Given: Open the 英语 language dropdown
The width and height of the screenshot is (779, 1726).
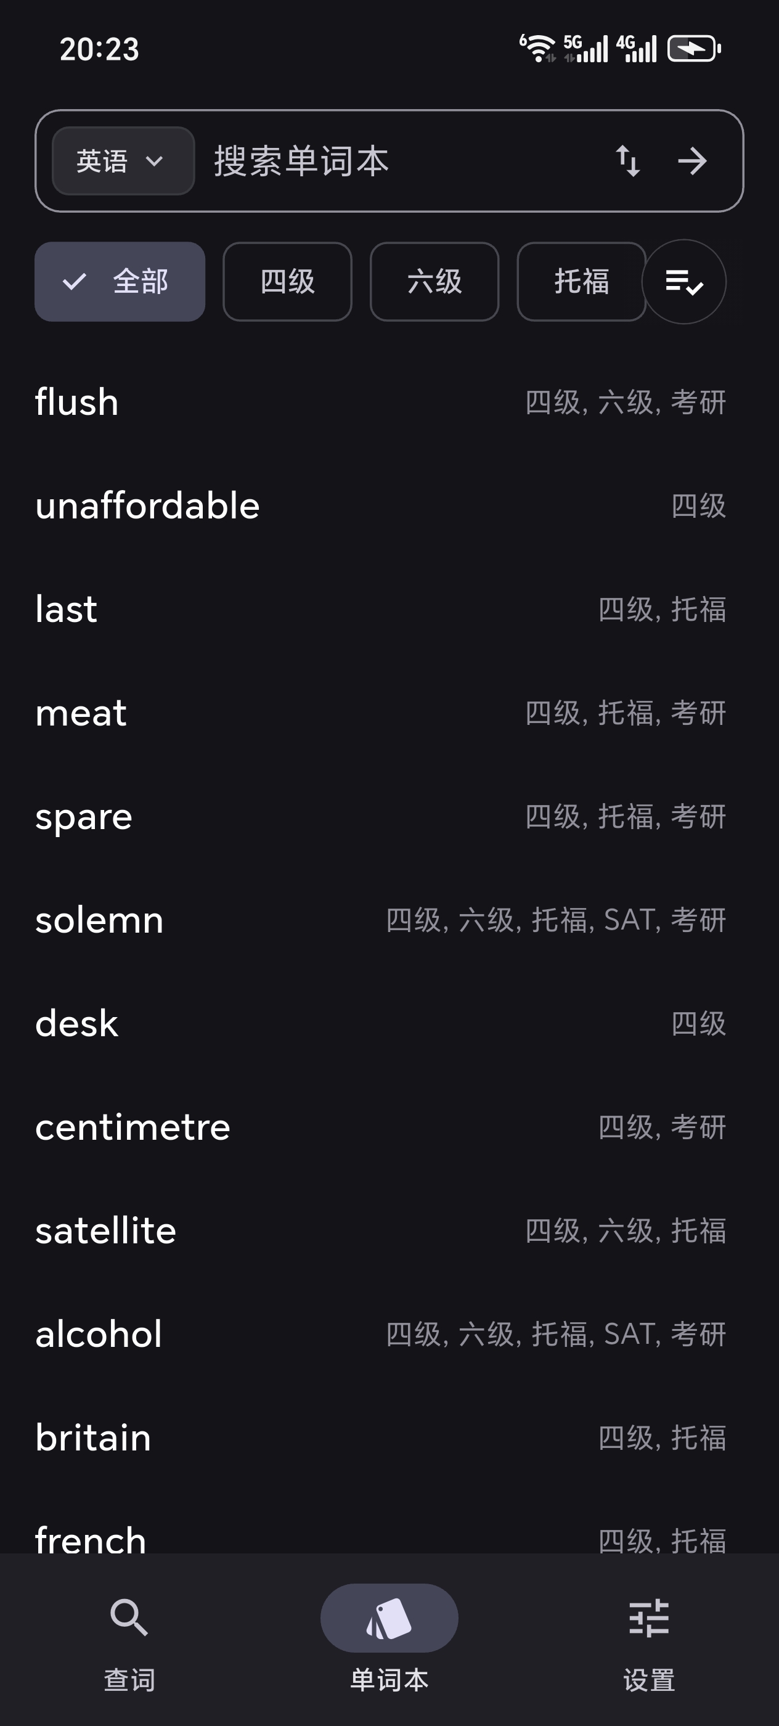Looking at the screenshot, I should 123,161.
